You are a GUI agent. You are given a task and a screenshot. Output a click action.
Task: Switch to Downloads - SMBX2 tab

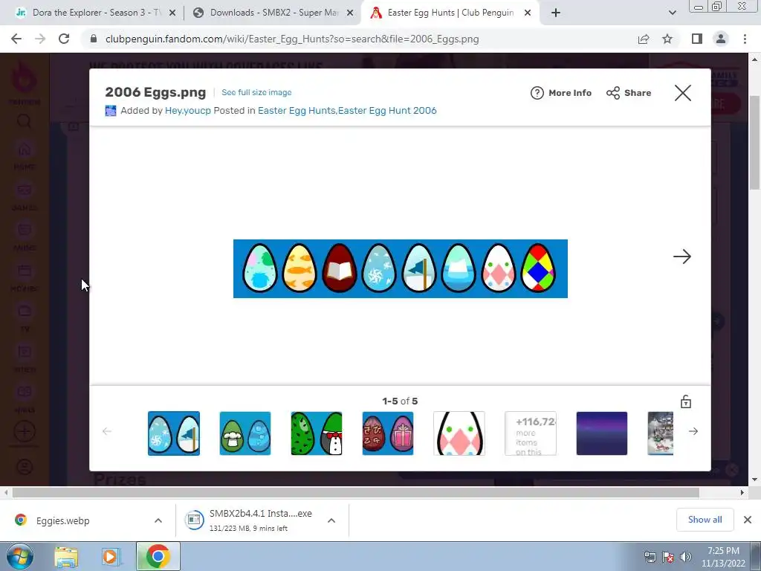(273, 13)
